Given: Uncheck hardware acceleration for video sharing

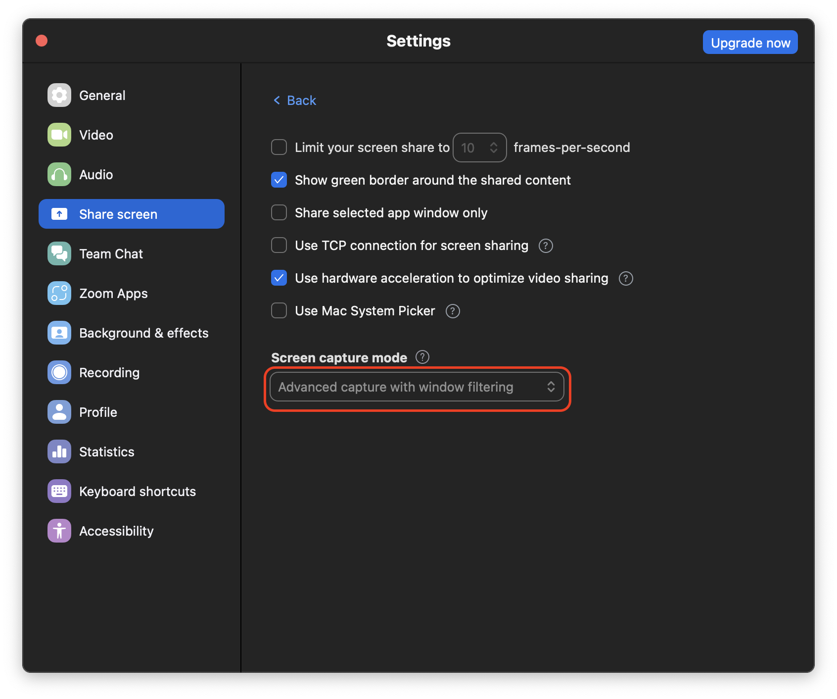Looking at the screenshot, I should click(279, 278).
